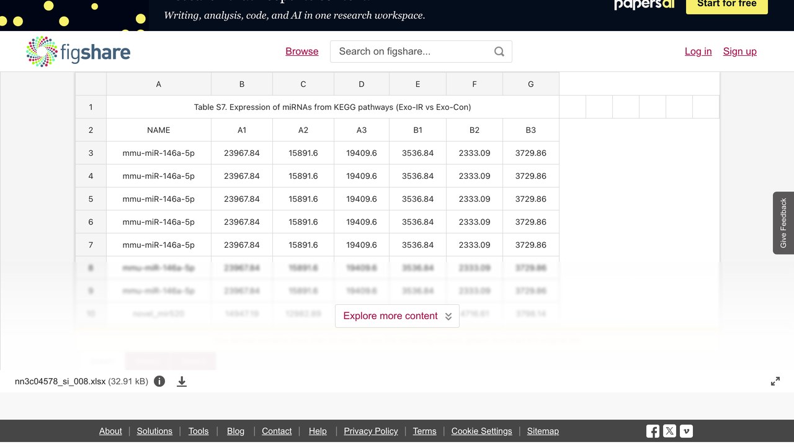
Task: Open Cookie Settings footer link
Action: pos(482,431)
